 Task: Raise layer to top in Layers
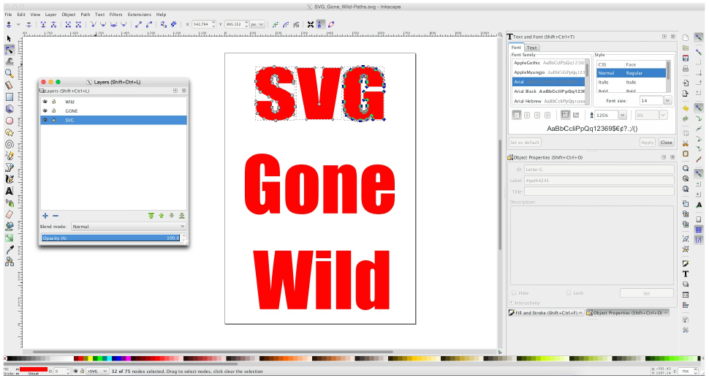pyautogui.click(x=151, y=216)
